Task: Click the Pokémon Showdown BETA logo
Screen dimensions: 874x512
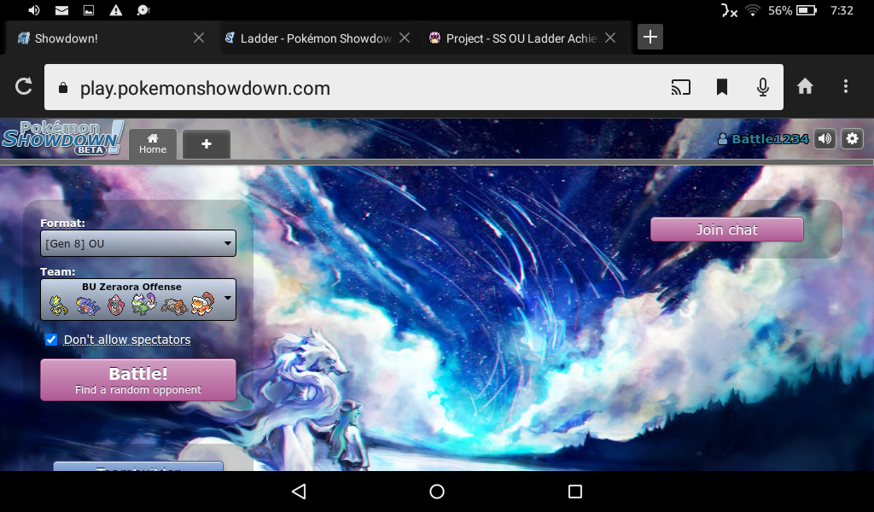Action: pos(62,138)
